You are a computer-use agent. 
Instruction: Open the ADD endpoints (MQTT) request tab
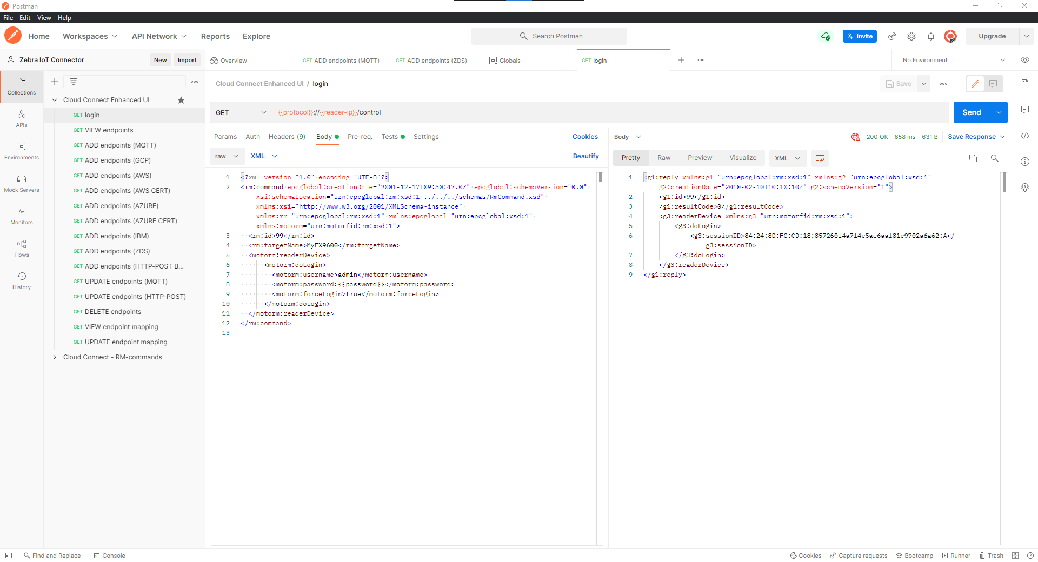(342, 61)
